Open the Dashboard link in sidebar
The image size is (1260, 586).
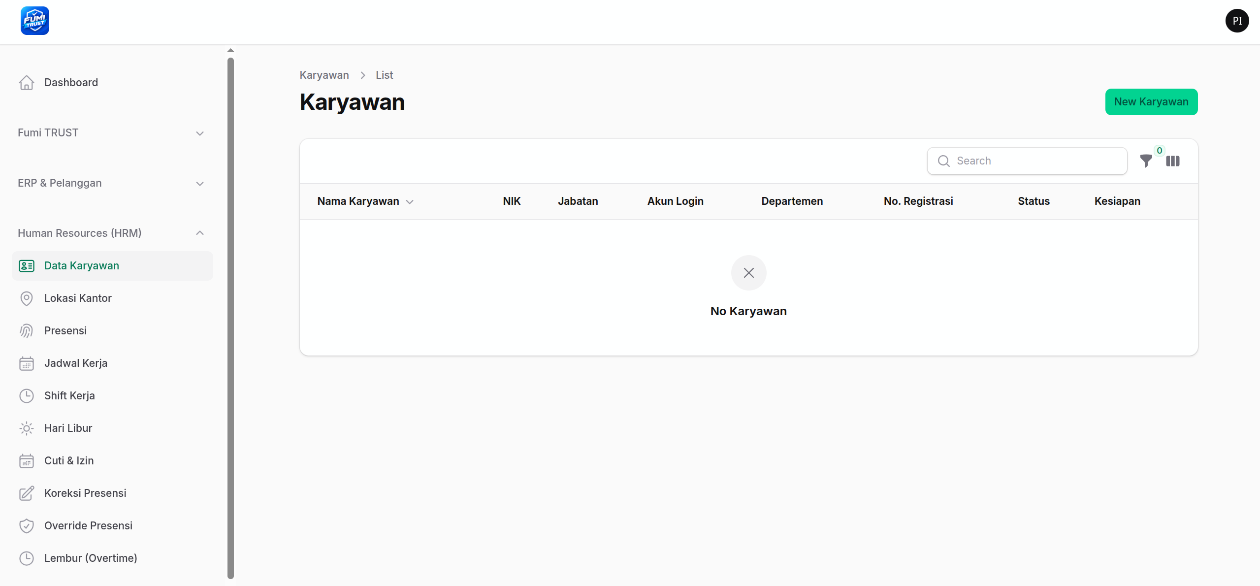pyautogui.click(x=112, y=83)
